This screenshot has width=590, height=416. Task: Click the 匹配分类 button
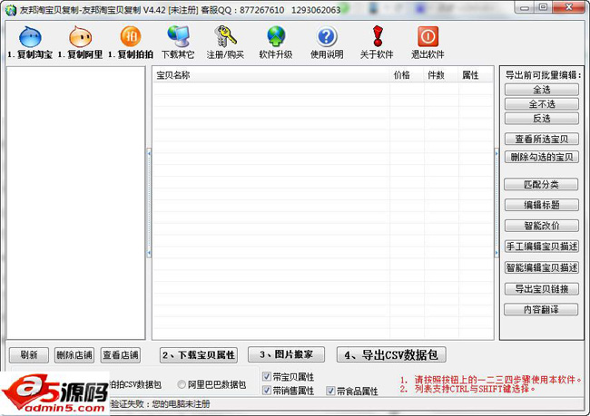coord(541,184)
